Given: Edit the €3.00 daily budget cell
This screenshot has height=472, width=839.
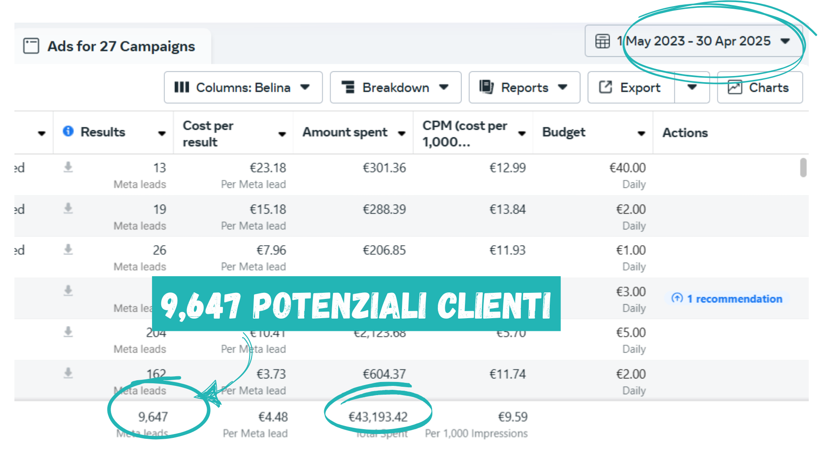Looking at the screenshot, I should 631,292.
